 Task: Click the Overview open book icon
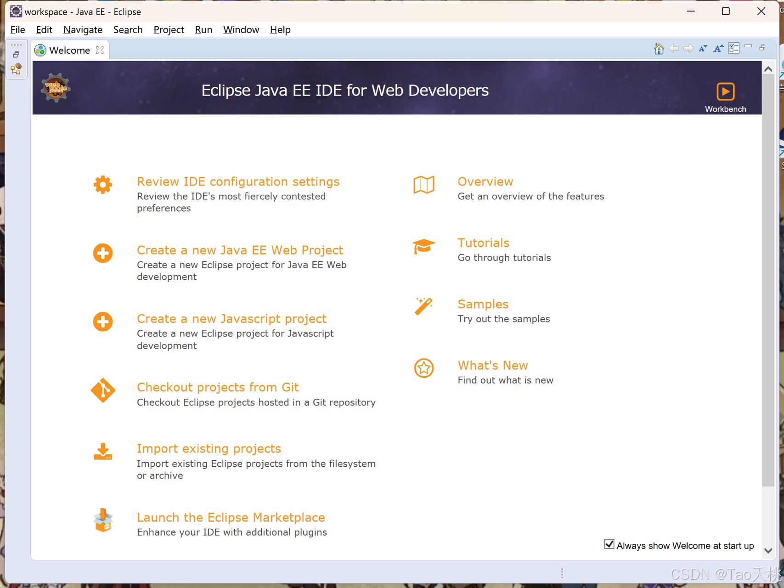coord(424,185)
